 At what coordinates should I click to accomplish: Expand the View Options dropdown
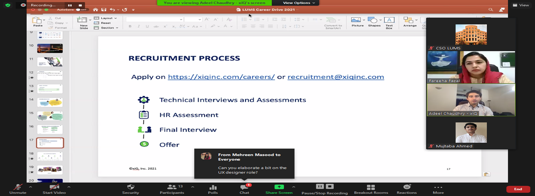pyautogui.click(x=299, y=3)
